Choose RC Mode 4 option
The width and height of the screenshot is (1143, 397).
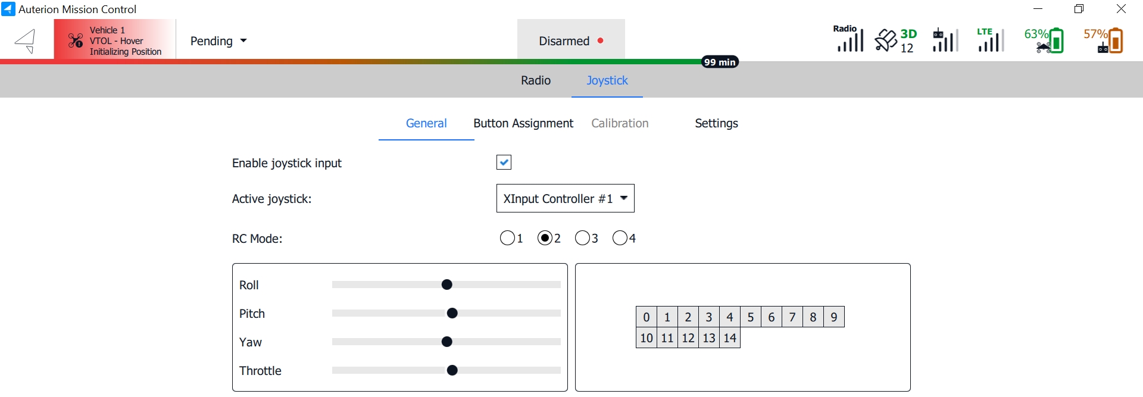[620, 238]
